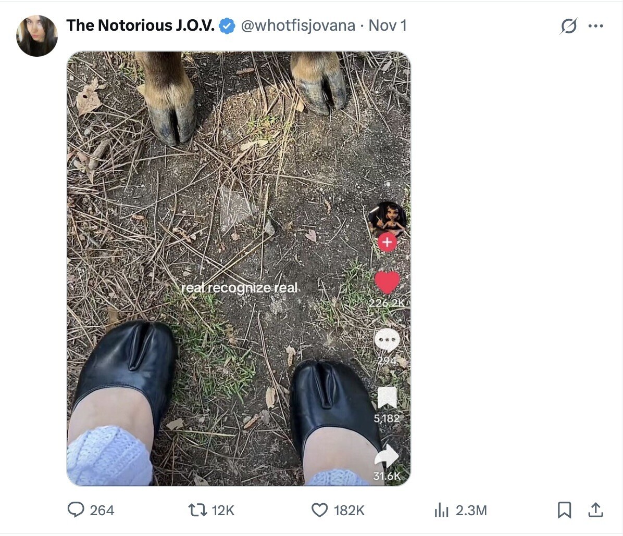This screenshot has width=623, height=536.
Task: Click the TikTok comment bubble icon
Action: pos(387,341)
